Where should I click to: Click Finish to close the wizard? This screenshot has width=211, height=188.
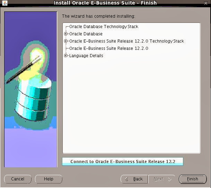pos(193,179)
